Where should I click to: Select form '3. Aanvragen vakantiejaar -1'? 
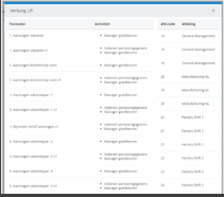point(31,95)
